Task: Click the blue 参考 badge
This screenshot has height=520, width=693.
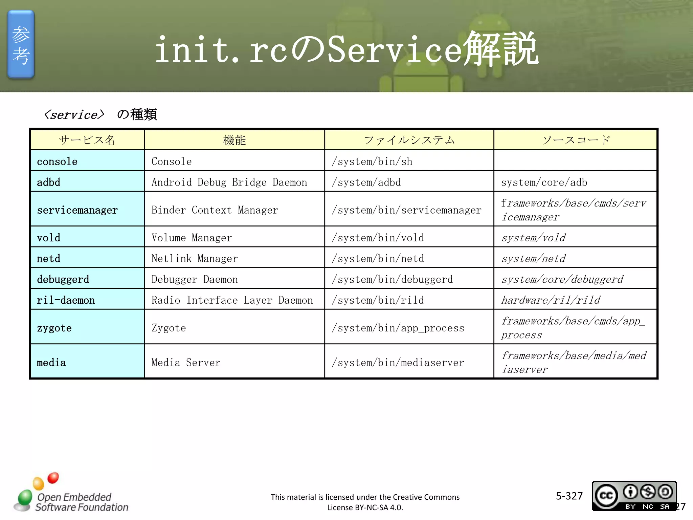Action: pos(21,44)
